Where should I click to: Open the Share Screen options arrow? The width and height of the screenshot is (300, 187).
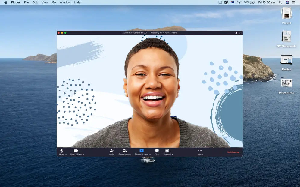coord(150,155)
